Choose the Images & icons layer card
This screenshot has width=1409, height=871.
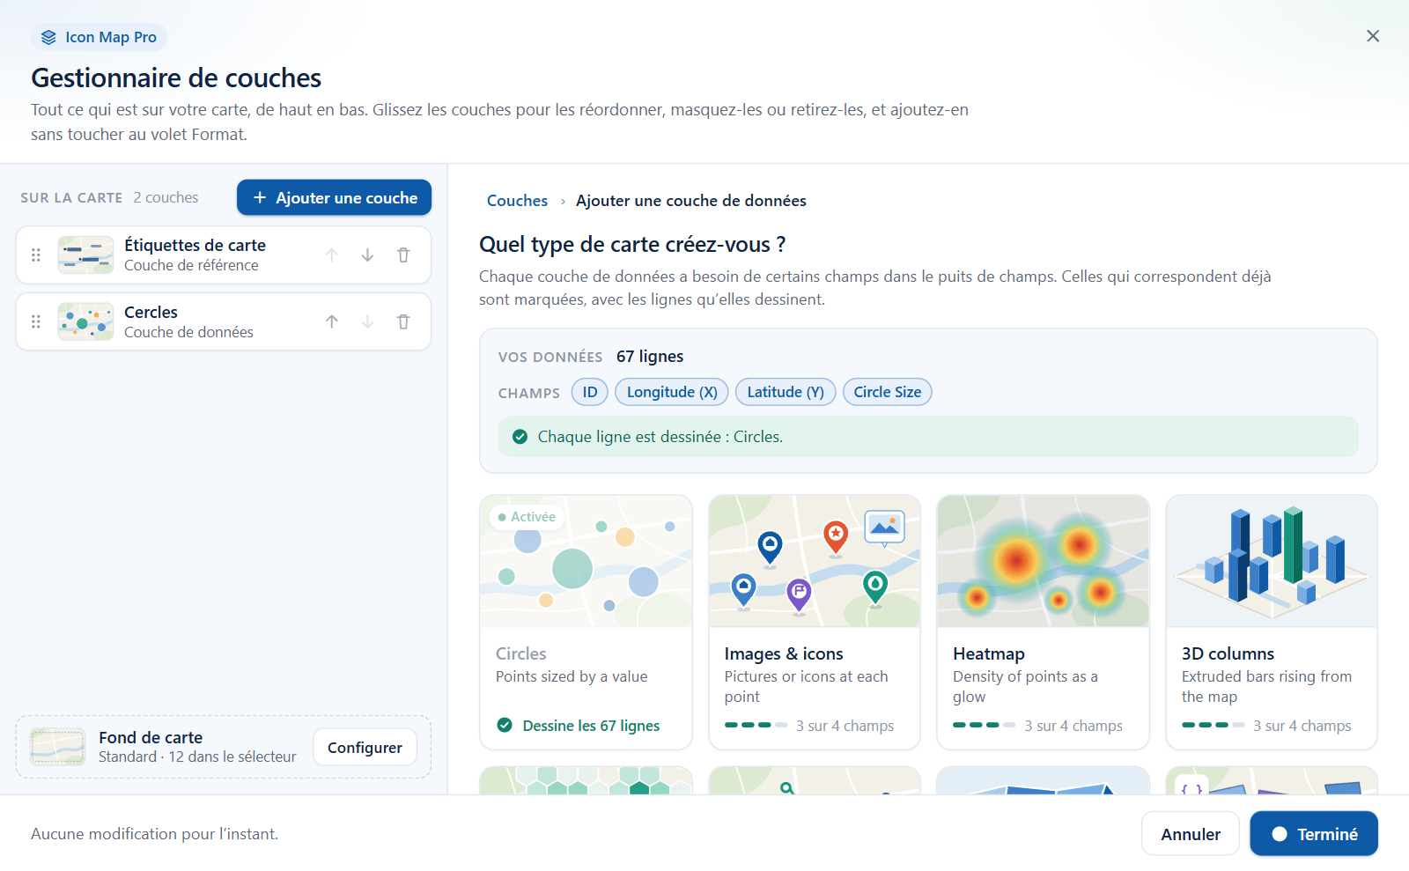pyautogui.click(x=815, y=623)
